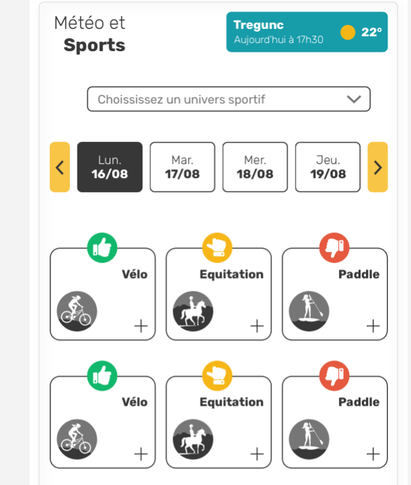Select the Mar. 17/08 date tab

[183, 167]
